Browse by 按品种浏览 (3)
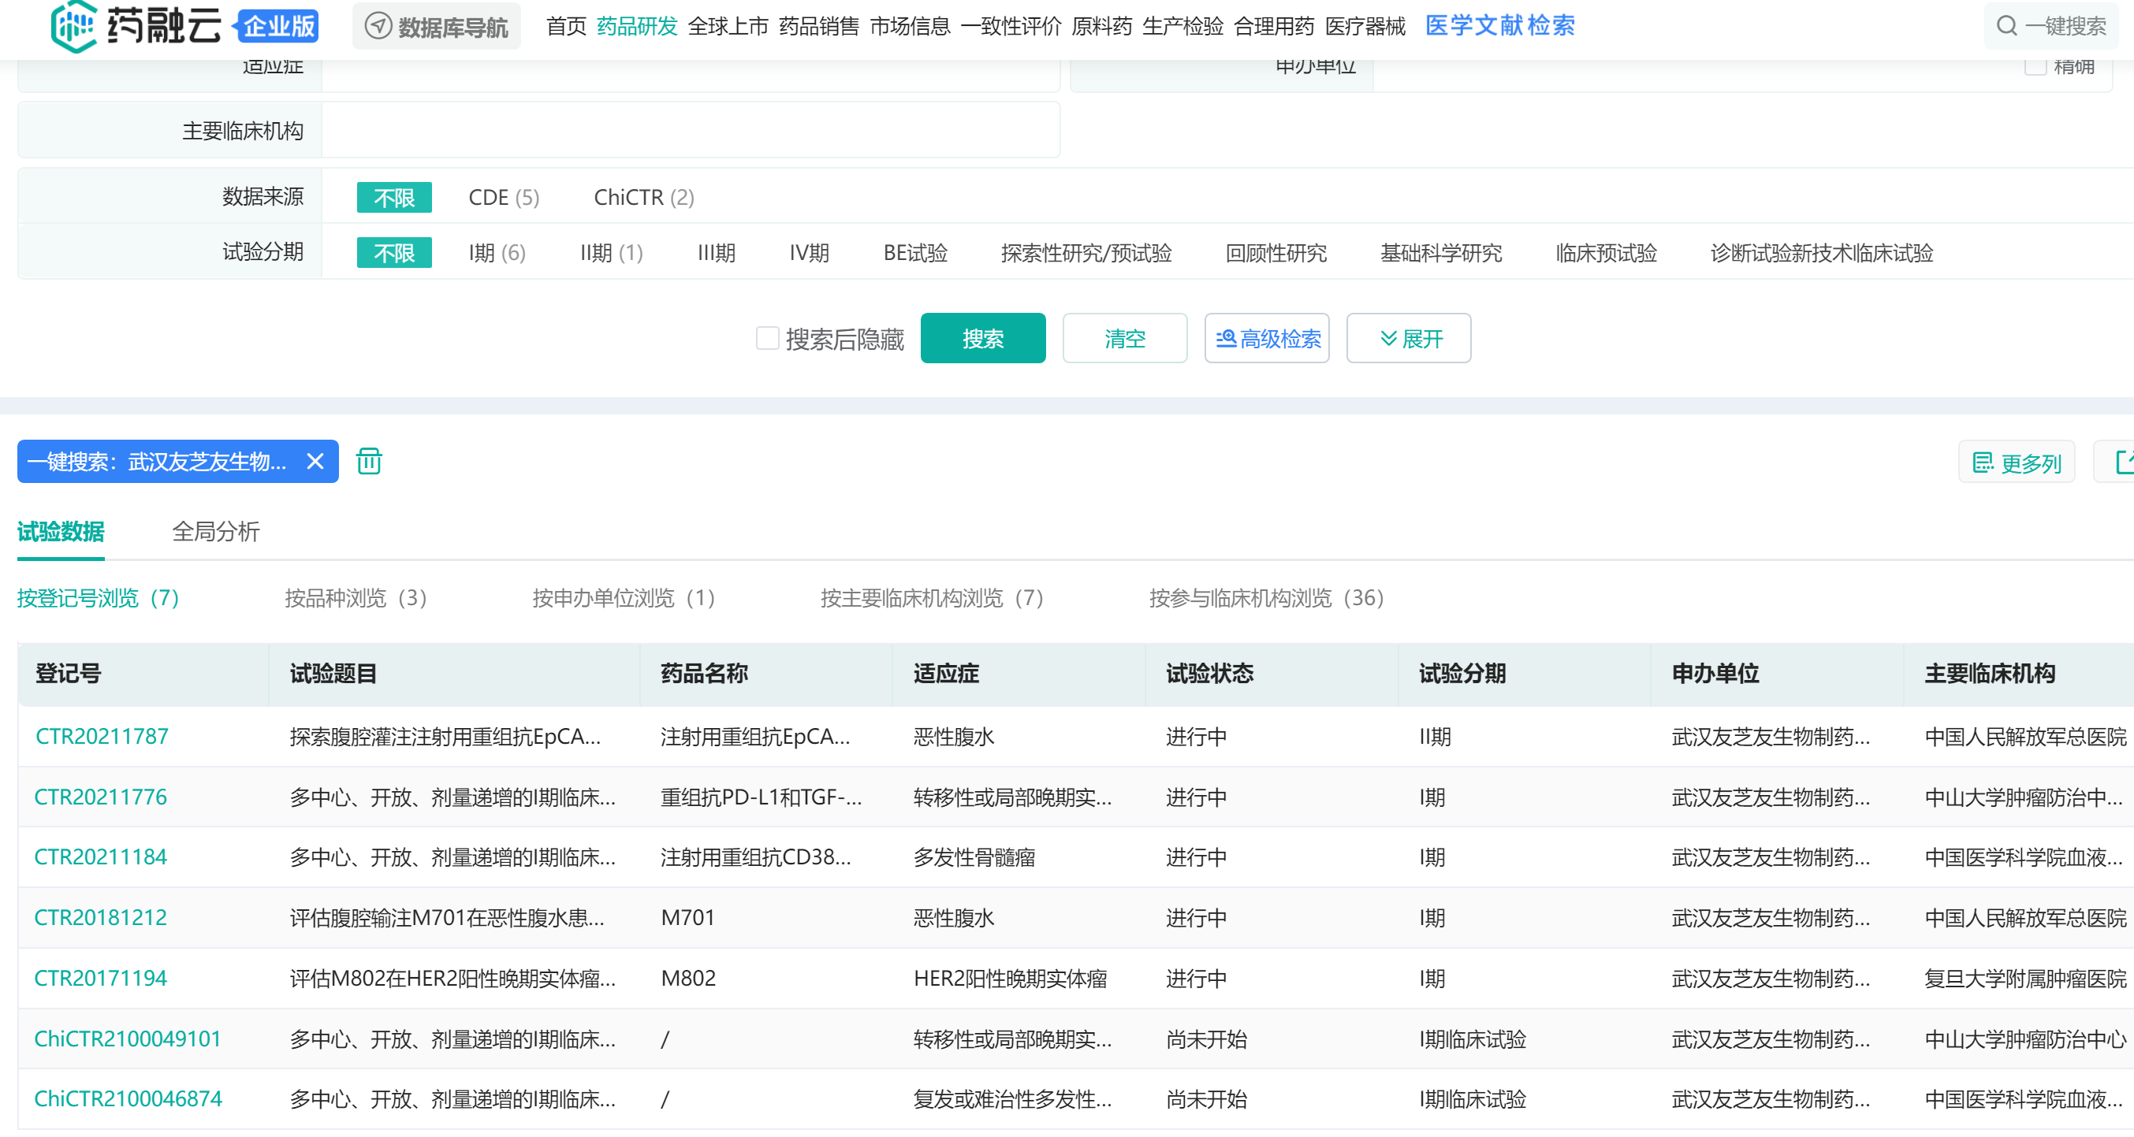 [x=356, y=598]
